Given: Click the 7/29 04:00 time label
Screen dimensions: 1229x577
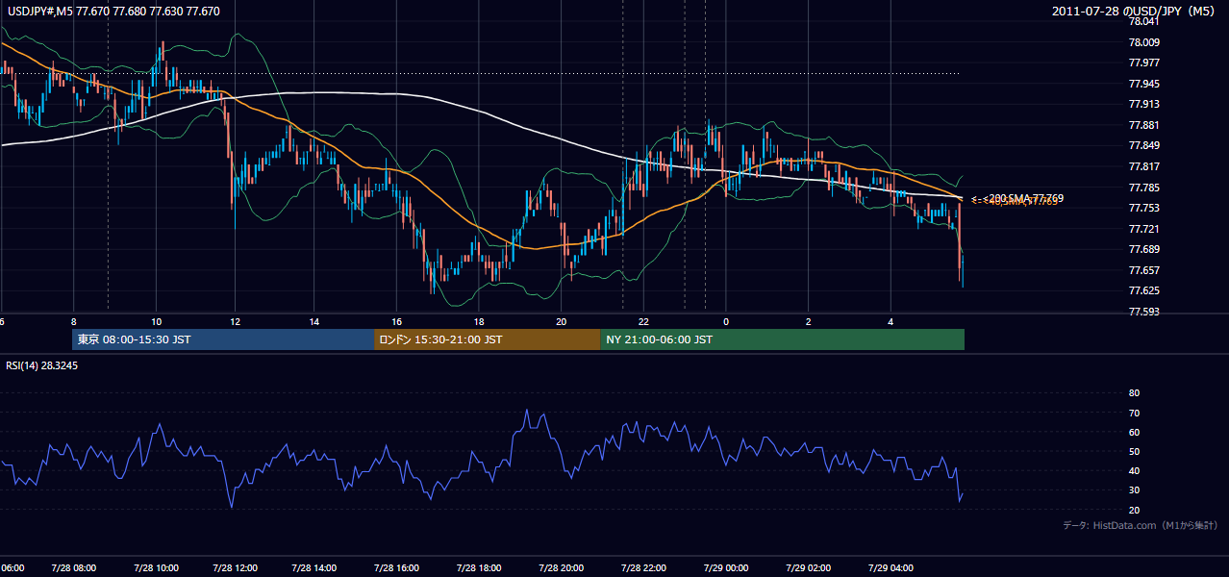Looking at the screenshot, I should click(890, 567).
